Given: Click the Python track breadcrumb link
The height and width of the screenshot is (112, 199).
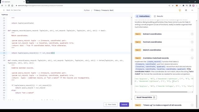Looking at the screenshot, I should point(87,10).
